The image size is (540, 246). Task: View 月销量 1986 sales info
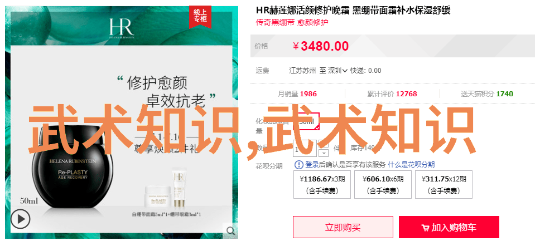(x=297, y=94)
